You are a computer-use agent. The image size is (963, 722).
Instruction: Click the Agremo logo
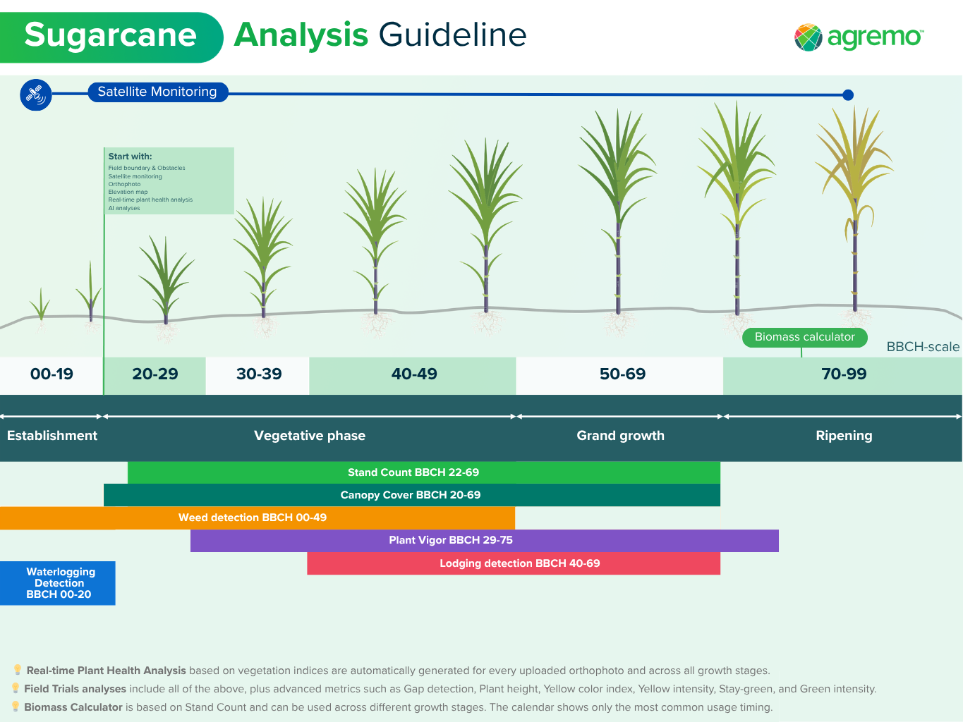pyautogui.click(x=859, y=37)
